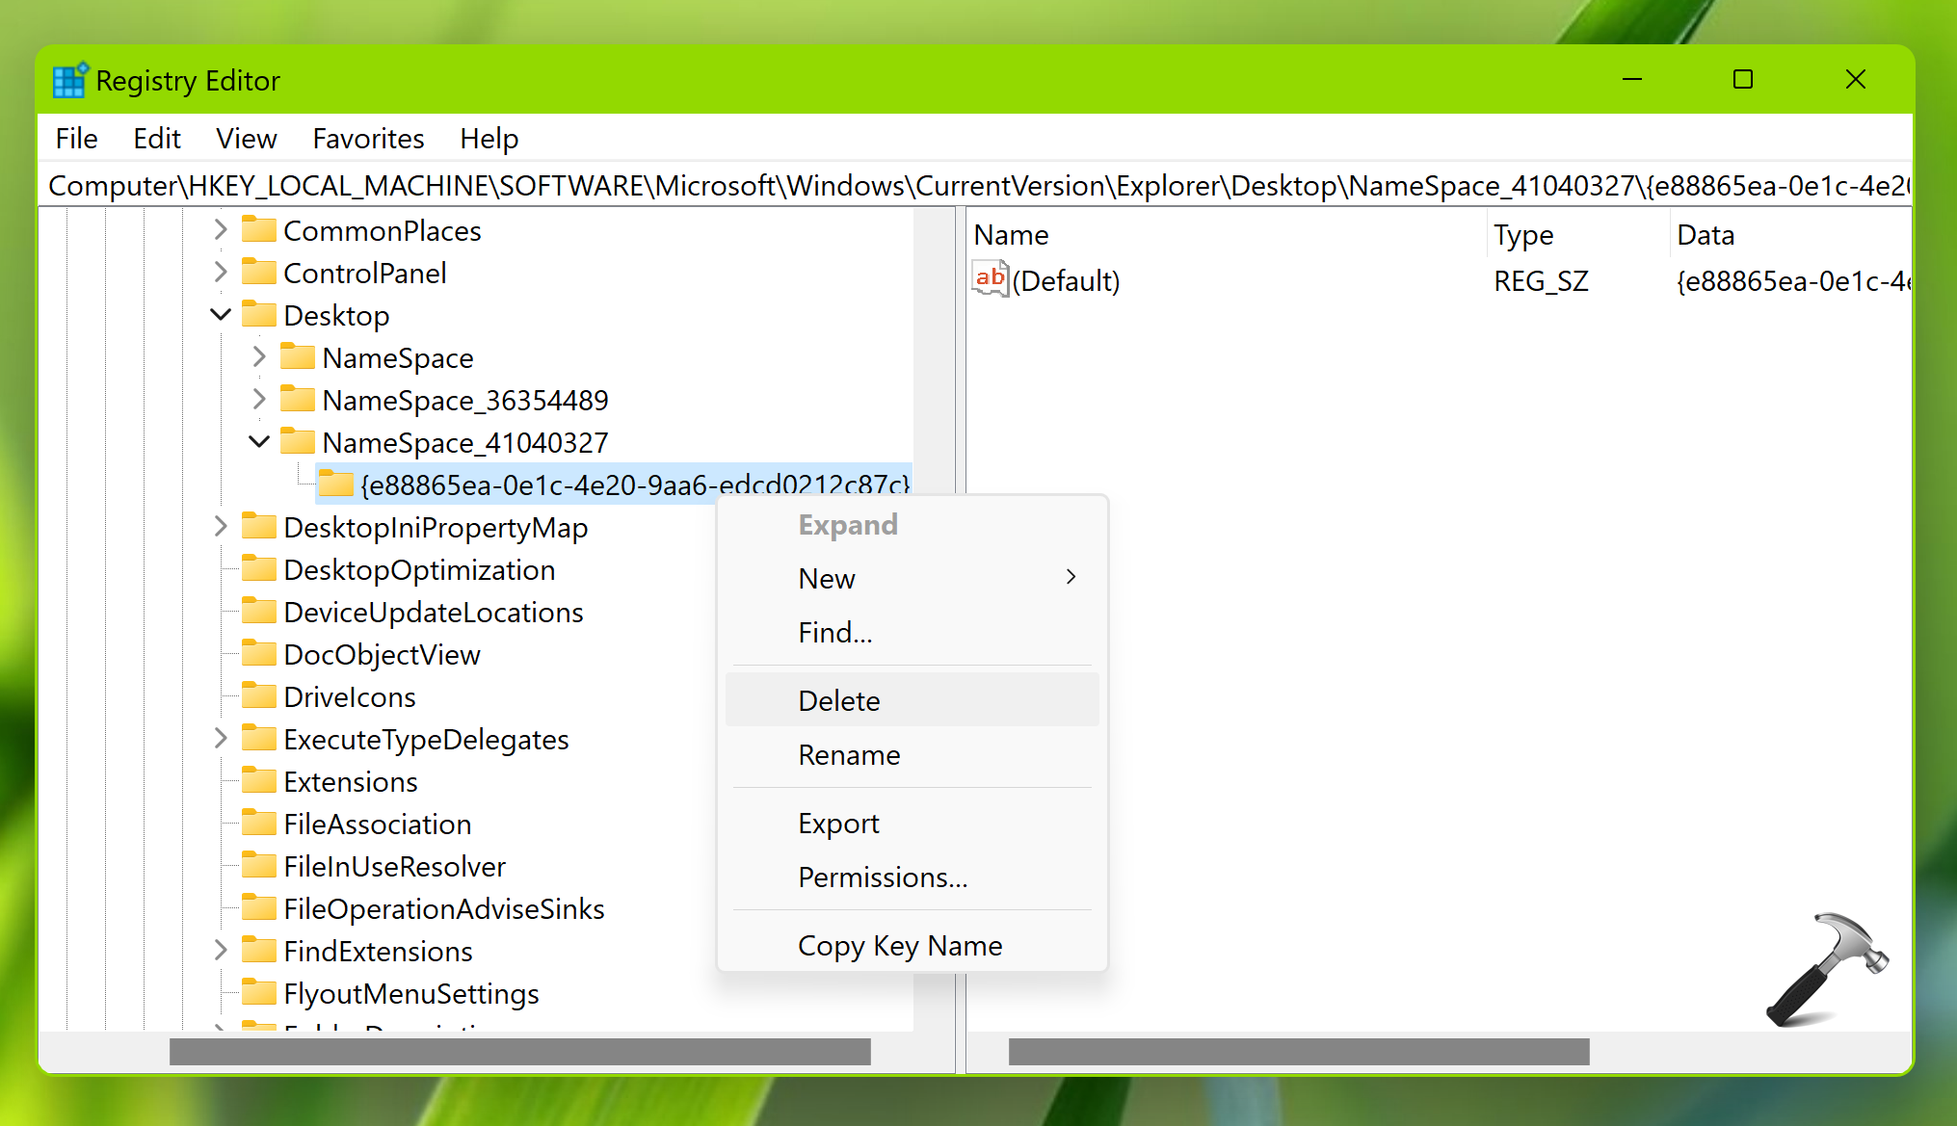Click the CommonPlaces folder icon
The width and height of the screenshot is (1957, 1126).
[258, 230]
